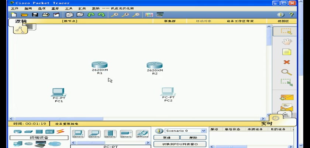The height and width of the screenshot is (148, 310).
Task: Choose the Place Note tool
Action: click(x=286, y=52)
